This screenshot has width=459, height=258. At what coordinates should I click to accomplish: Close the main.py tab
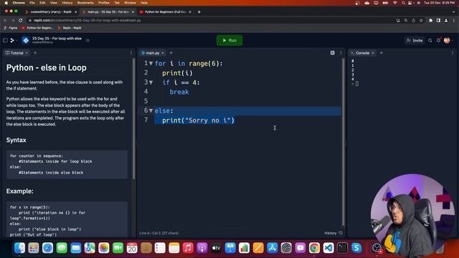tap(163, 53)
